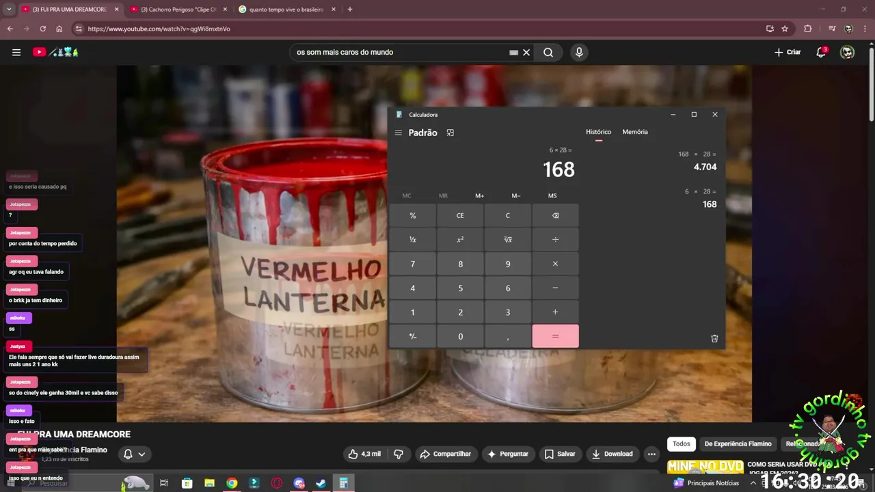This screenshot has width=875, height=492.
Task: Click the Download button
Action: pos(612,454)
